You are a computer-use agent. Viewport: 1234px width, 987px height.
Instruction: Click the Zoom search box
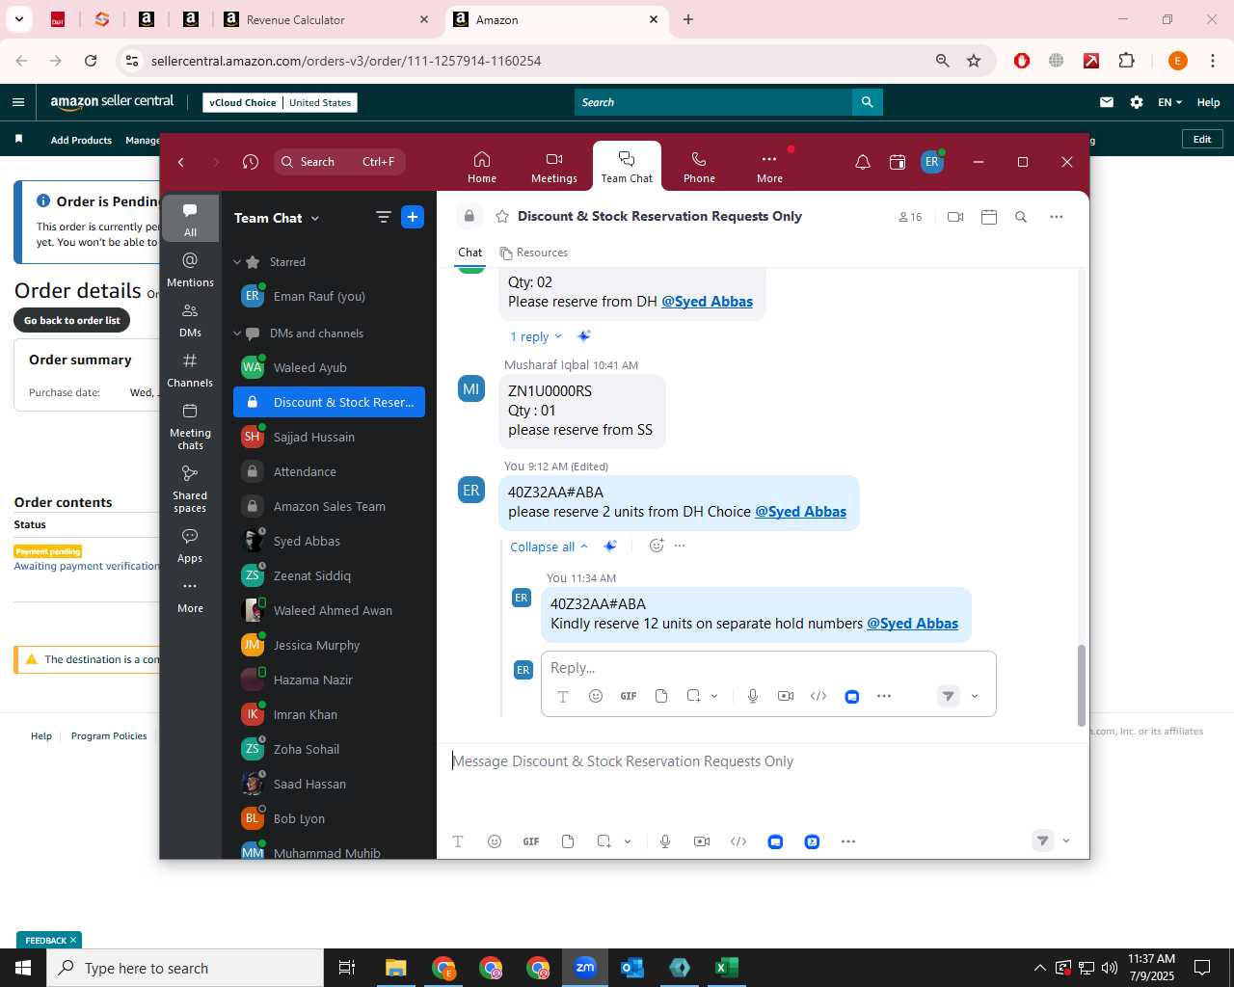(x=338, y=162)
